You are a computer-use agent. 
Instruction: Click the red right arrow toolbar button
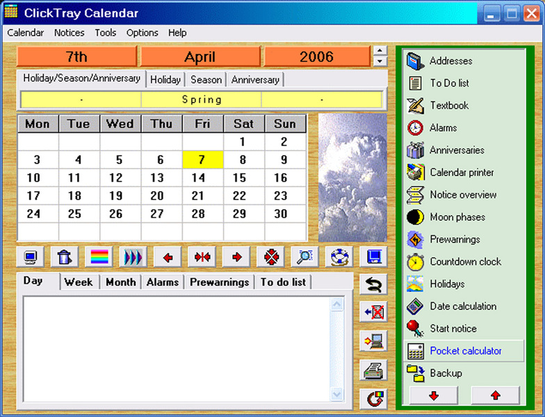pos(236,257)
